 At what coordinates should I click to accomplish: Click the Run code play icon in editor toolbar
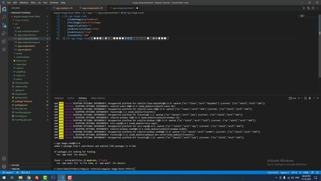click(304, 8)
